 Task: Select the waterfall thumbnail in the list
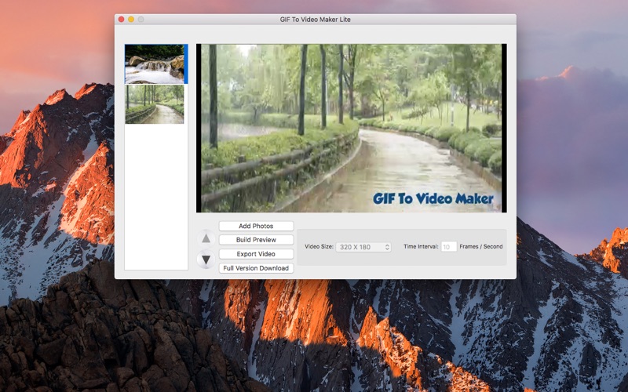click(155, 64)
